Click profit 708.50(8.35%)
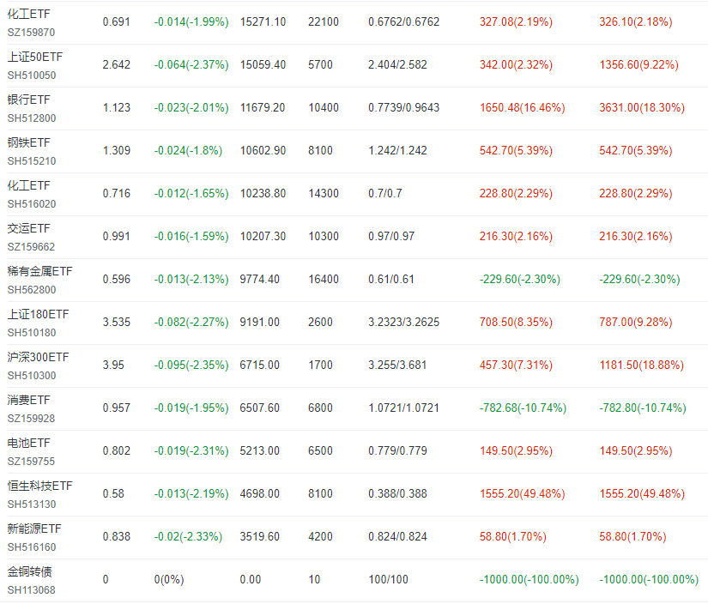Viewport: 708px width, 604px height. [516, 323]
